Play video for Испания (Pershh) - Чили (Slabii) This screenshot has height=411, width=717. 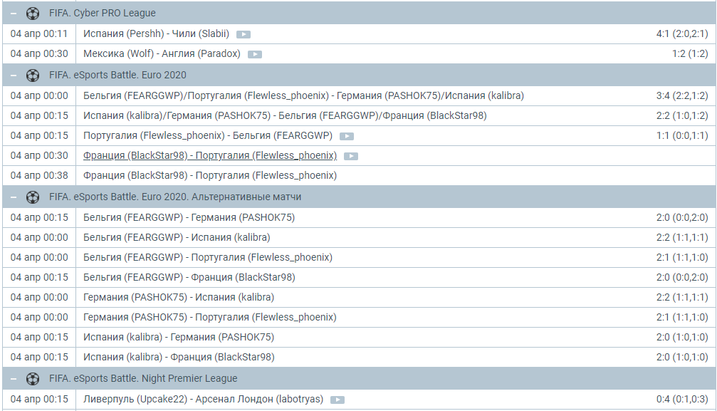(244, 34)
